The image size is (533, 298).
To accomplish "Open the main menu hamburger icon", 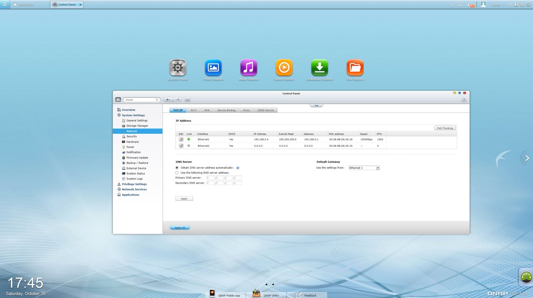I will pyautogui.click(x=4, y=4).
